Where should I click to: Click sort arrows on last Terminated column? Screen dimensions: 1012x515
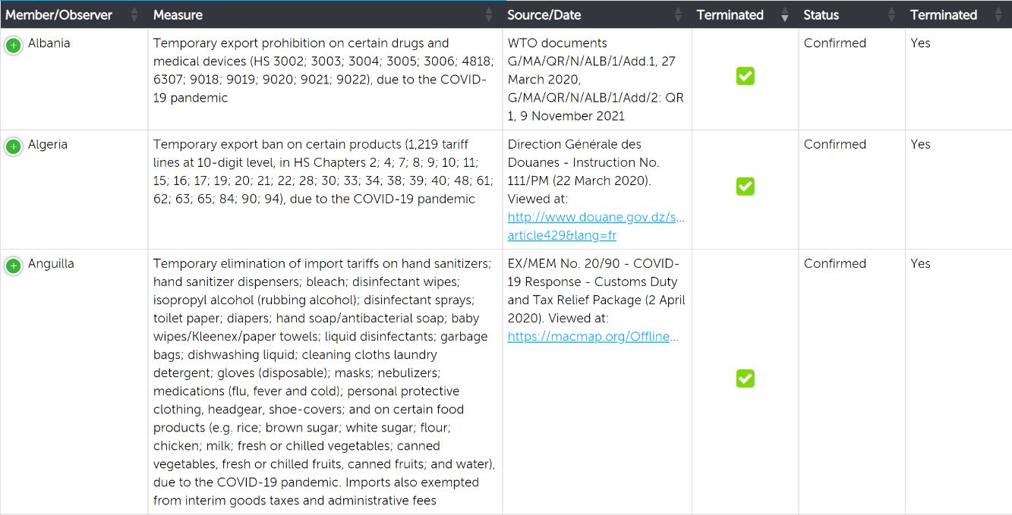pos(998,14)
